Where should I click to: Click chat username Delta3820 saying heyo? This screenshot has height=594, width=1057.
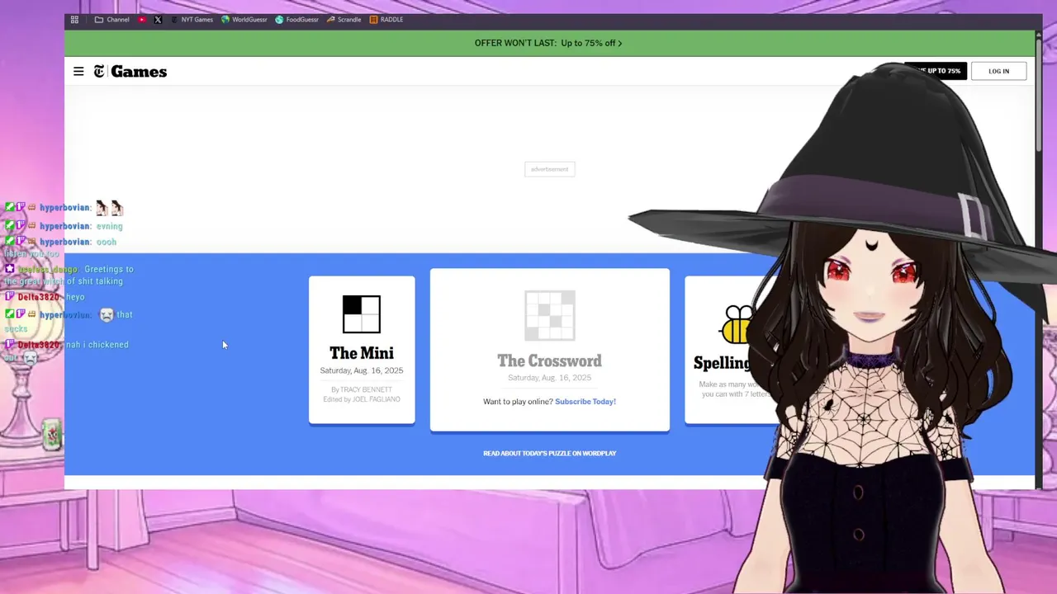coord(39,297)
